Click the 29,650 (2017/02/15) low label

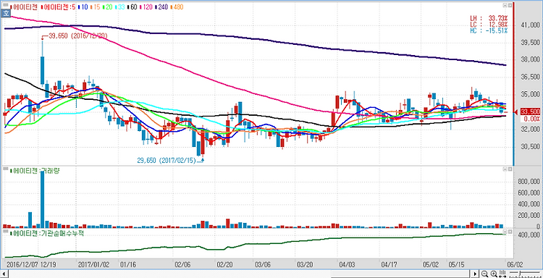coord(167,160)
